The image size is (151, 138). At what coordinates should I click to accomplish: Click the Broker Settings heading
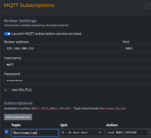20,21
